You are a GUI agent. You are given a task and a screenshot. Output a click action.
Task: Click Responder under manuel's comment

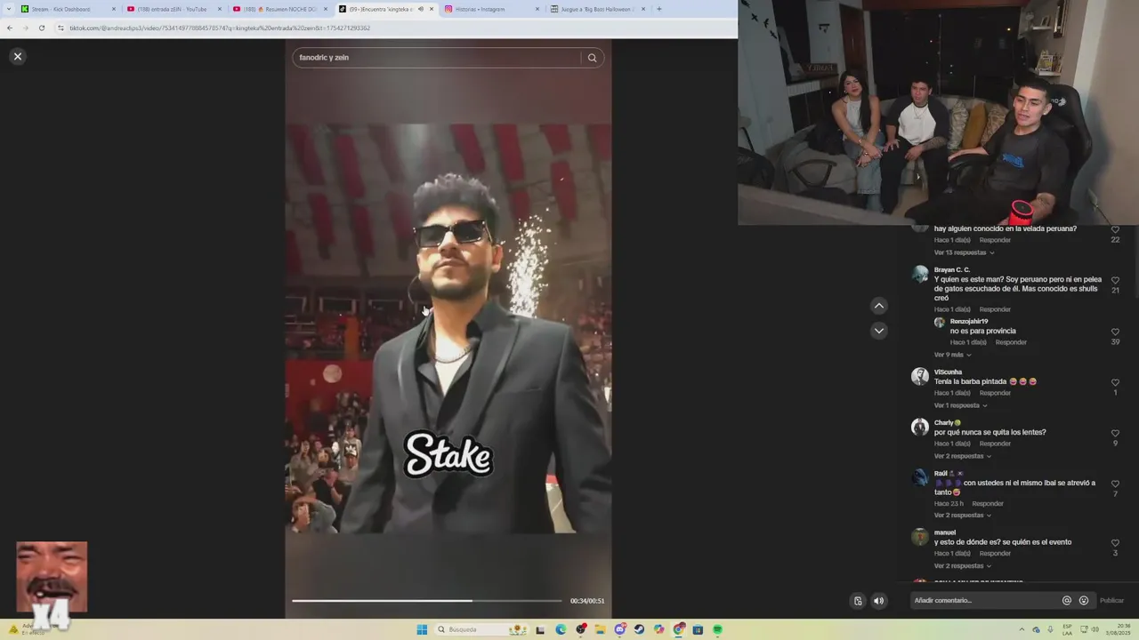[995, 554]
